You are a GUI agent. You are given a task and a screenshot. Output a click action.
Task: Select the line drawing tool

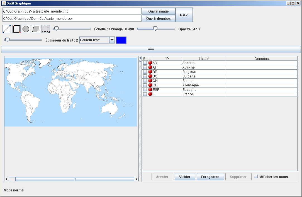pyautogui.click(x=7, y=29)
